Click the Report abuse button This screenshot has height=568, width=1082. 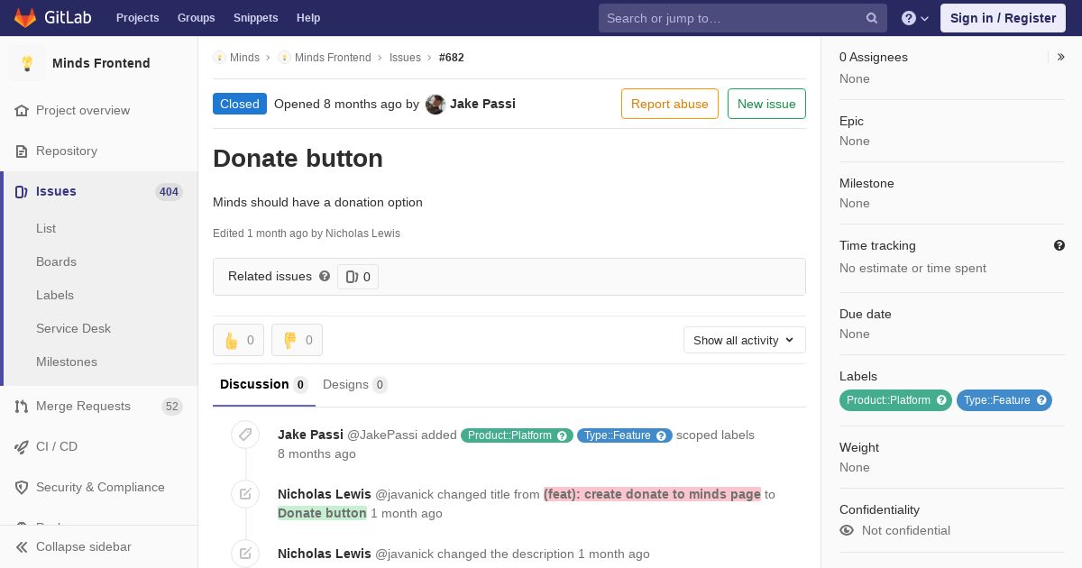tap(669, 104)
